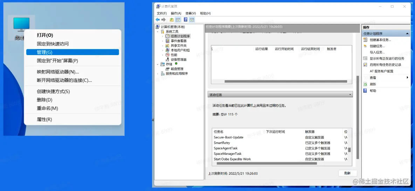The image size is (415, 191).
Task: Select the 服务和应用程序 icon in tree
Action: (x=162, y=74)
